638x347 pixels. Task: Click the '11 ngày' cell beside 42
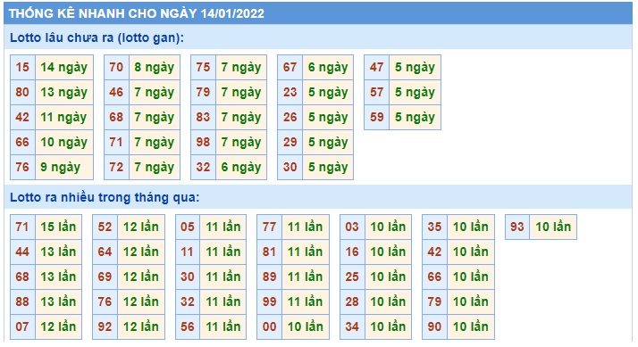(64, 118)
